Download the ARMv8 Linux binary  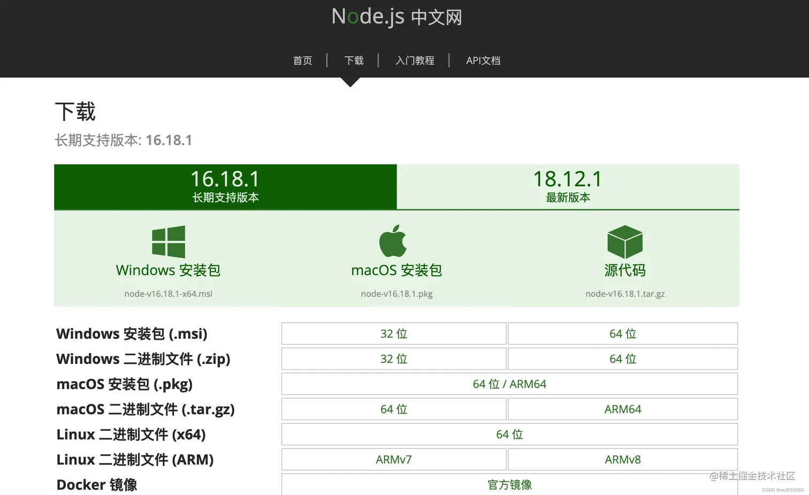[x=623, y=459]
